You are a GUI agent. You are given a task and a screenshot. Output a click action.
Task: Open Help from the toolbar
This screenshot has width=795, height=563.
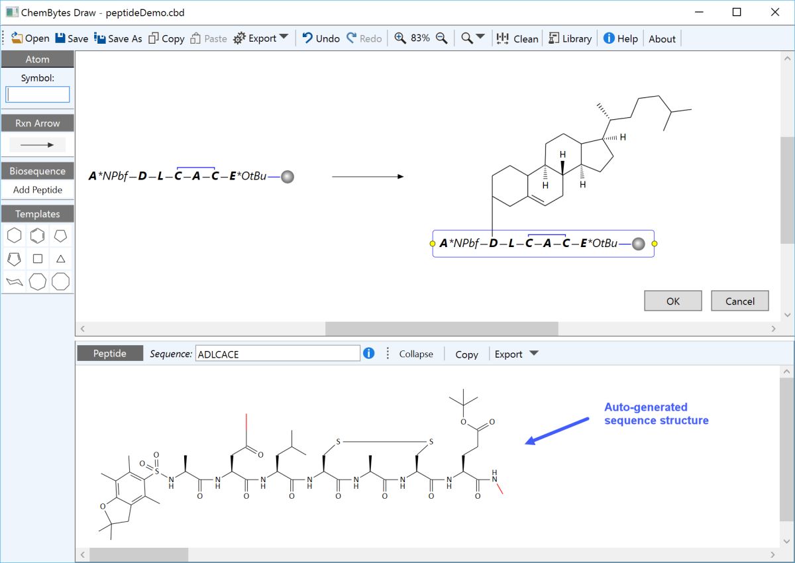(x=620, y=38)
